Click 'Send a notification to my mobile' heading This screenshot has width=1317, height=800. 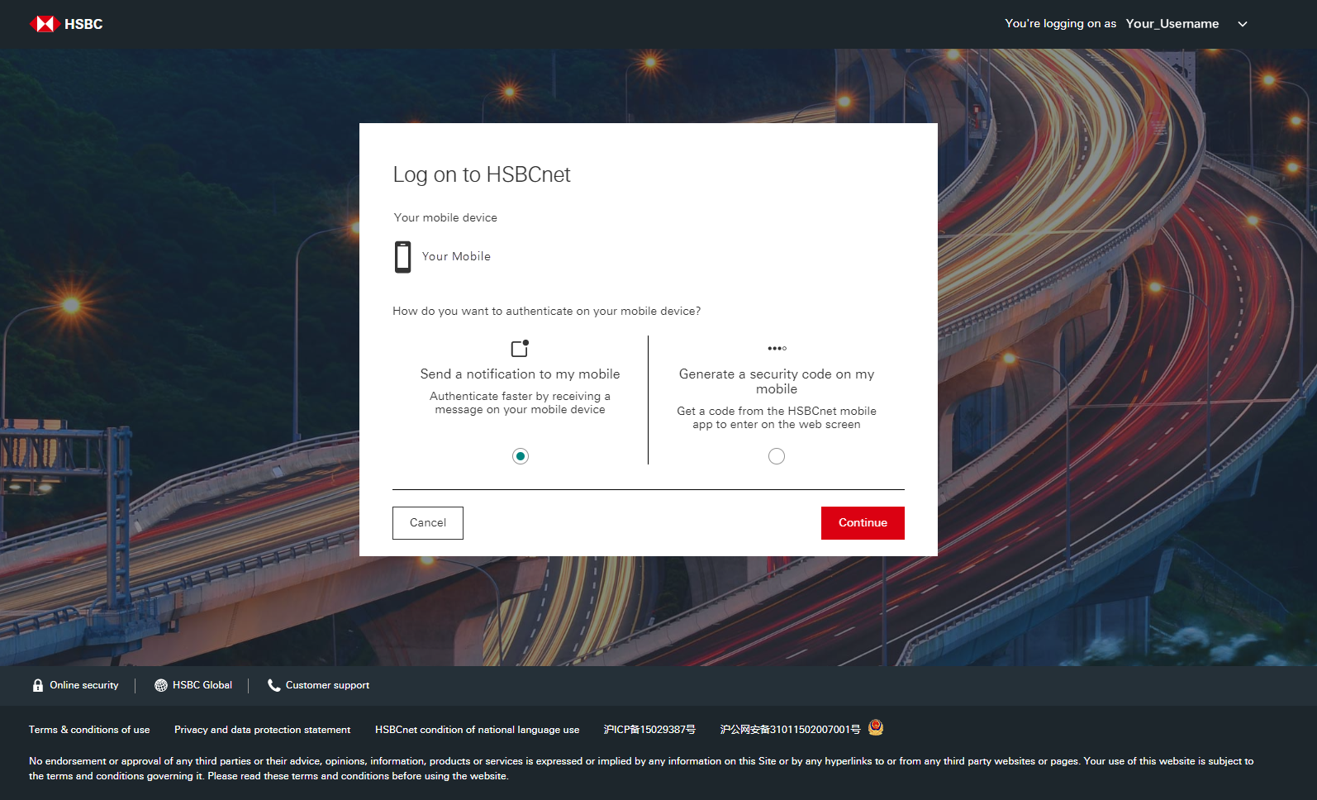point(520,374)
